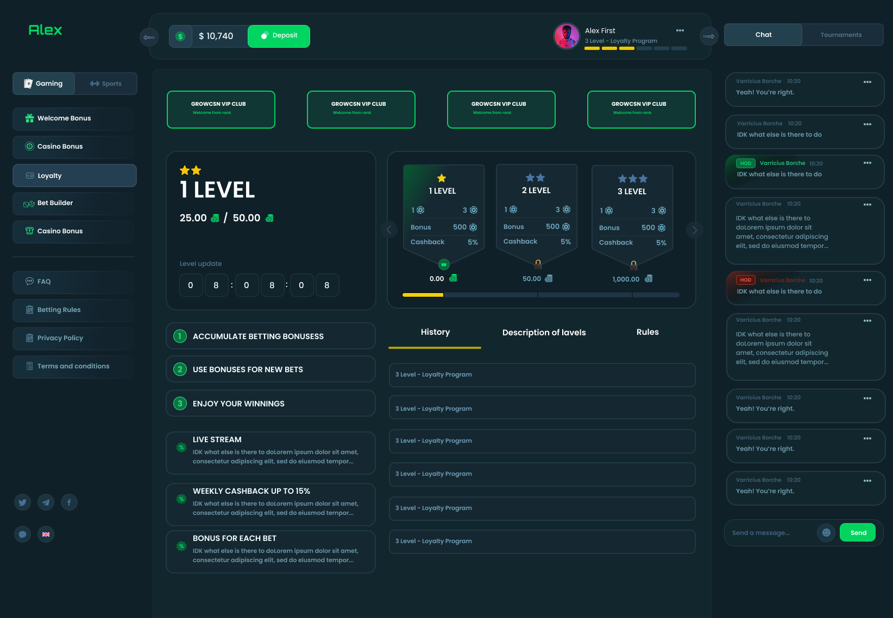Click the Facebook icon in sidebar
This screenshot has width=893, height=618.
(69, 502)
